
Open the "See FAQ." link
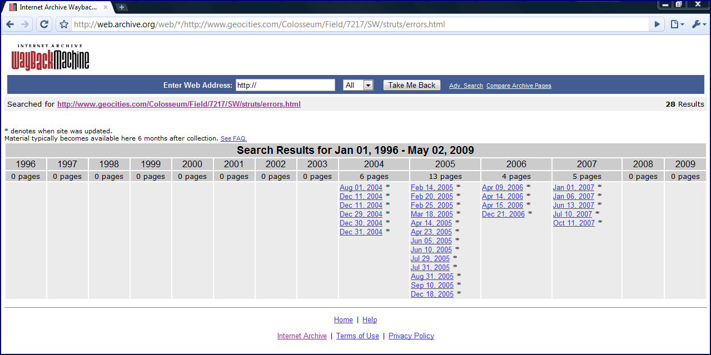tap(234, 138)
